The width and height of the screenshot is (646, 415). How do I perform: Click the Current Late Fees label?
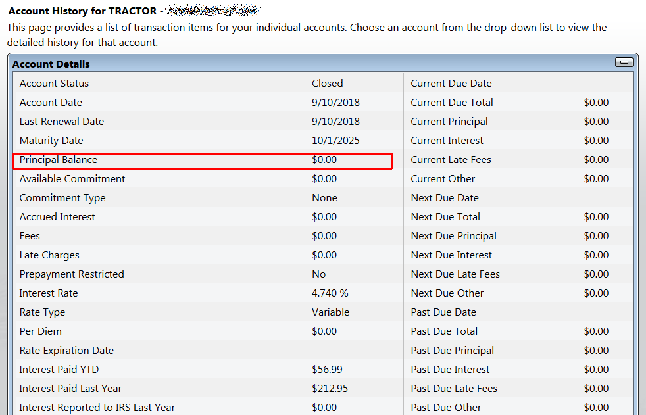tap(451, 160)
